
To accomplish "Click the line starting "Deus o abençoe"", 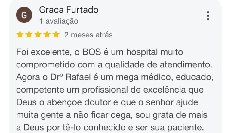I will pyautogui.click(x=107, y=103).
